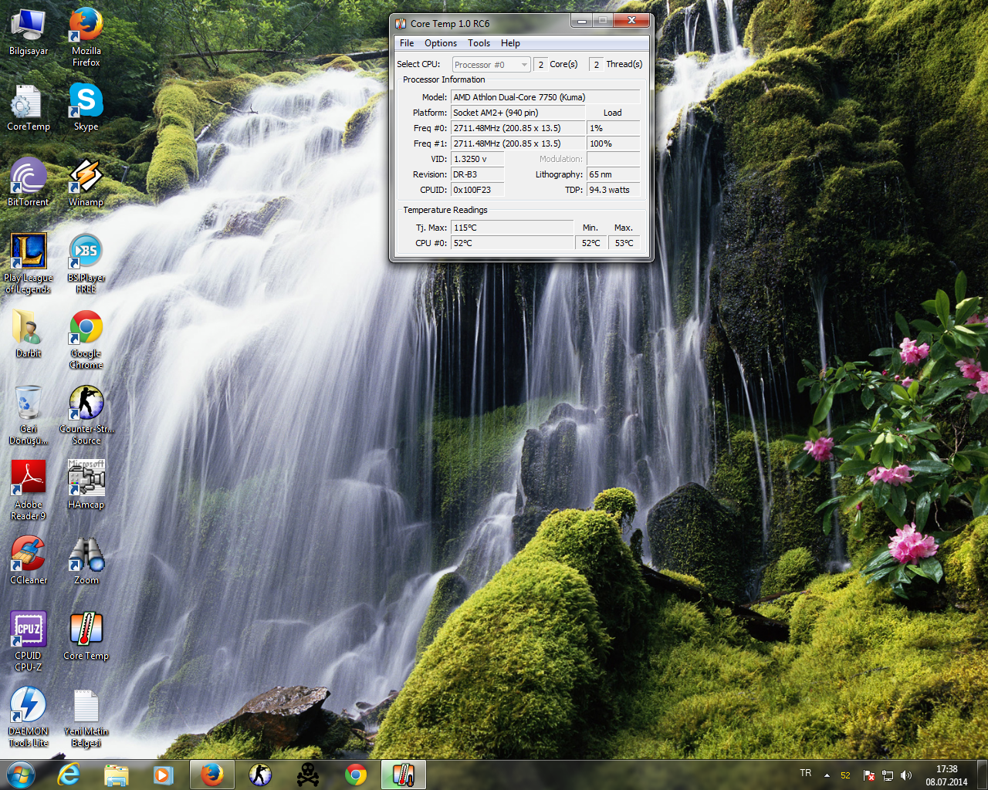Click the network tray icon
Image resolution: width=988 pixels, height=790 pixels.
tap(888, 775)
